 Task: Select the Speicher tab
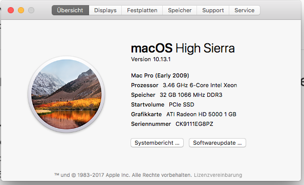coord(180,10)
